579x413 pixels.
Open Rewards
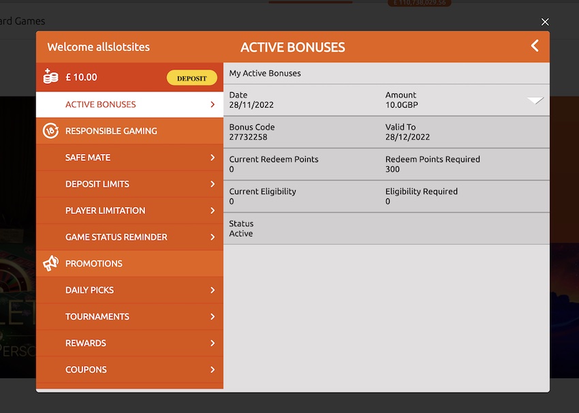[x=129, y=343]
